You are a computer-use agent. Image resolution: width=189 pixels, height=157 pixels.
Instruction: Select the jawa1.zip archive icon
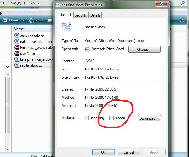click(17, 53)
